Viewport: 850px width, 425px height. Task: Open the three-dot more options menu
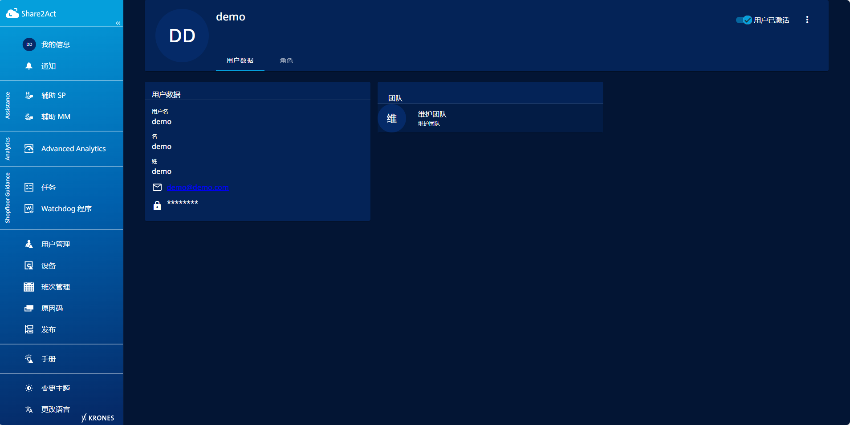click(807, 20)
